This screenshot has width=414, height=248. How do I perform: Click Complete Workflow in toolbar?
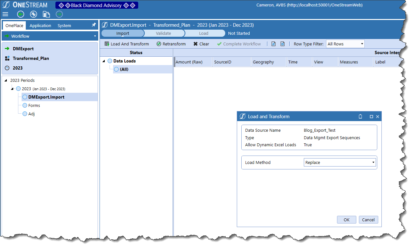coord(239,44)
